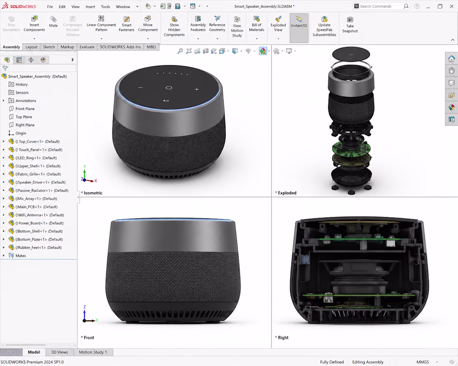Click the Search Commands field
The width and height of the screenshot is (458, 366).
381,6
